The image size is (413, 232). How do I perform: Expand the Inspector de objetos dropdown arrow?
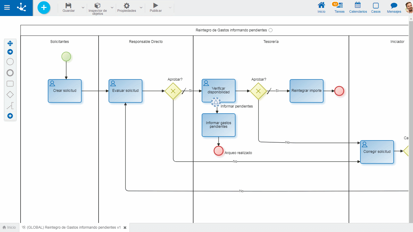[112, 8]
